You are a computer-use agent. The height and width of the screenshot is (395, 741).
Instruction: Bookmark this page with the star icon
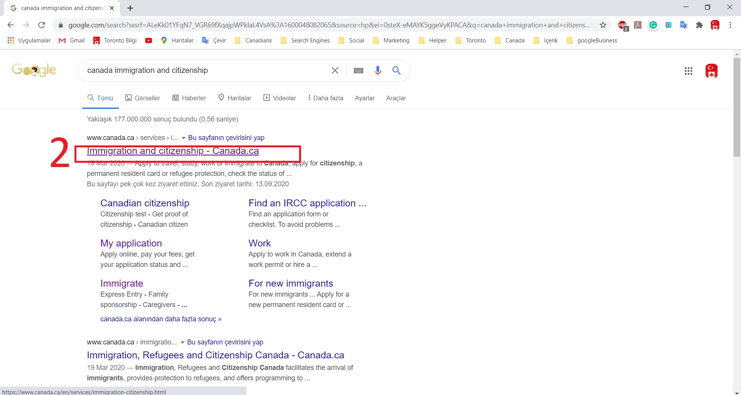click(603, 25)
